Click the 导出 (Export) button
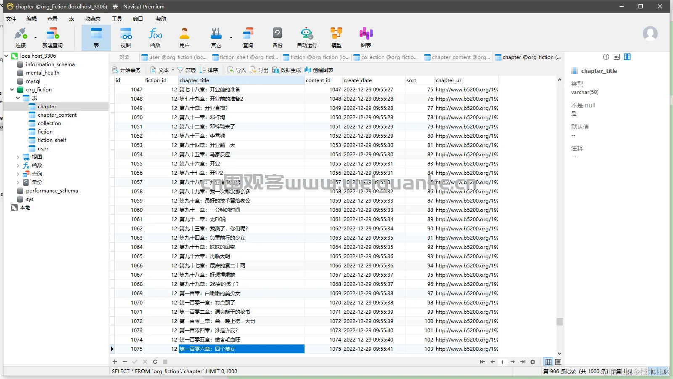This screenshot has height=379, width=673. point(259,70)
